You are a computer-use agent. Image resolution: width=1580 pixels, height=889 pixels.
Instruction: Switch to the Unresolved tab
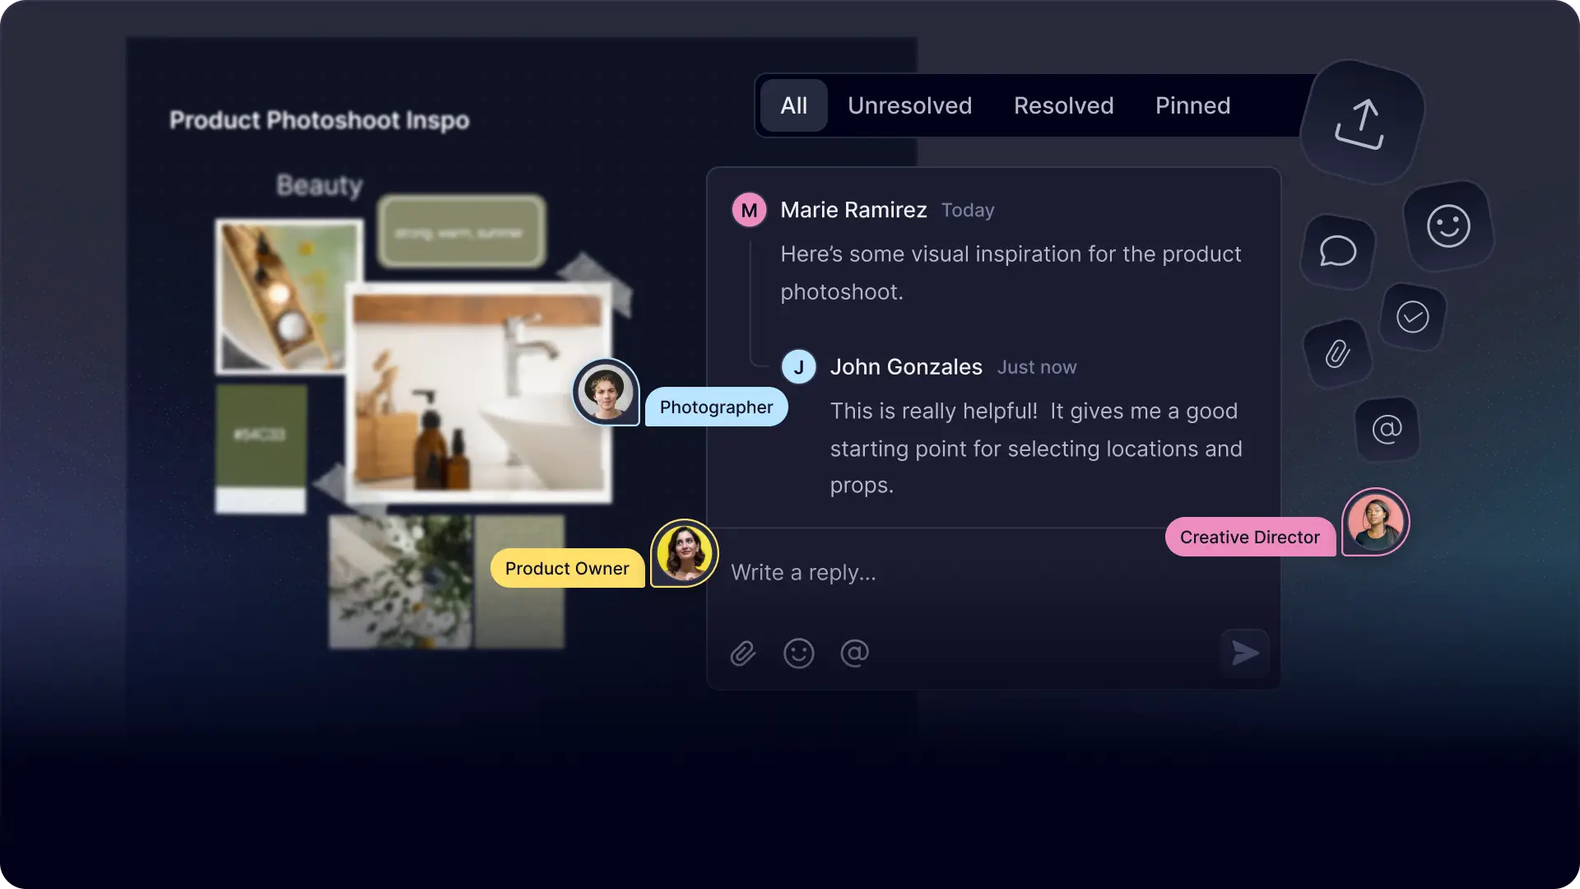(x=909, y=105)
